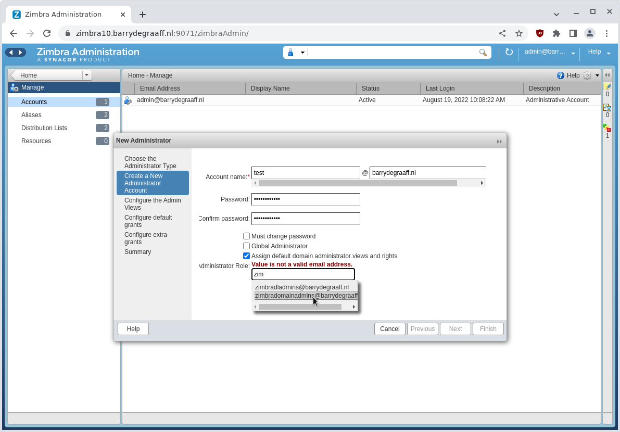Click the top status icon in right pane
This screenshot has width=620, height=432.
tap(607, 86)
